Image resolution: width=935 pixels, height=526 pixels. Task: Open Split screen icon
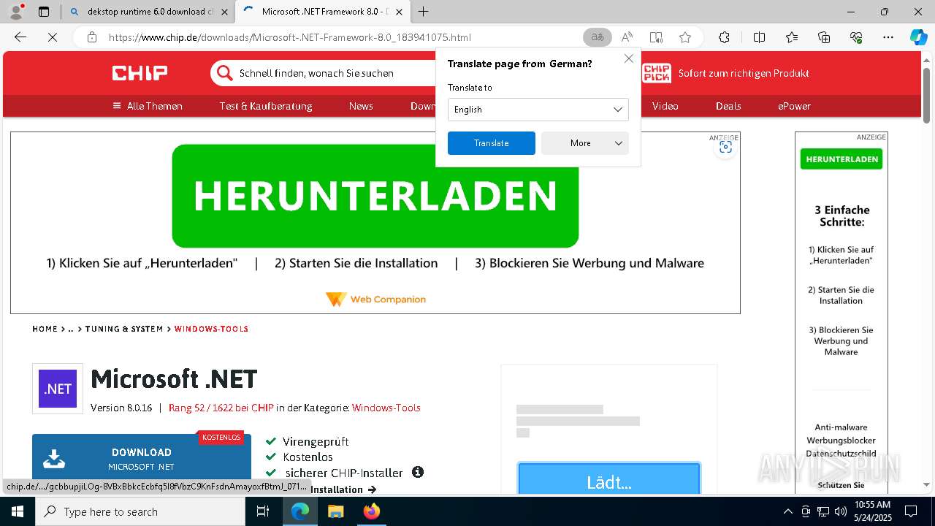coord(759,37)
